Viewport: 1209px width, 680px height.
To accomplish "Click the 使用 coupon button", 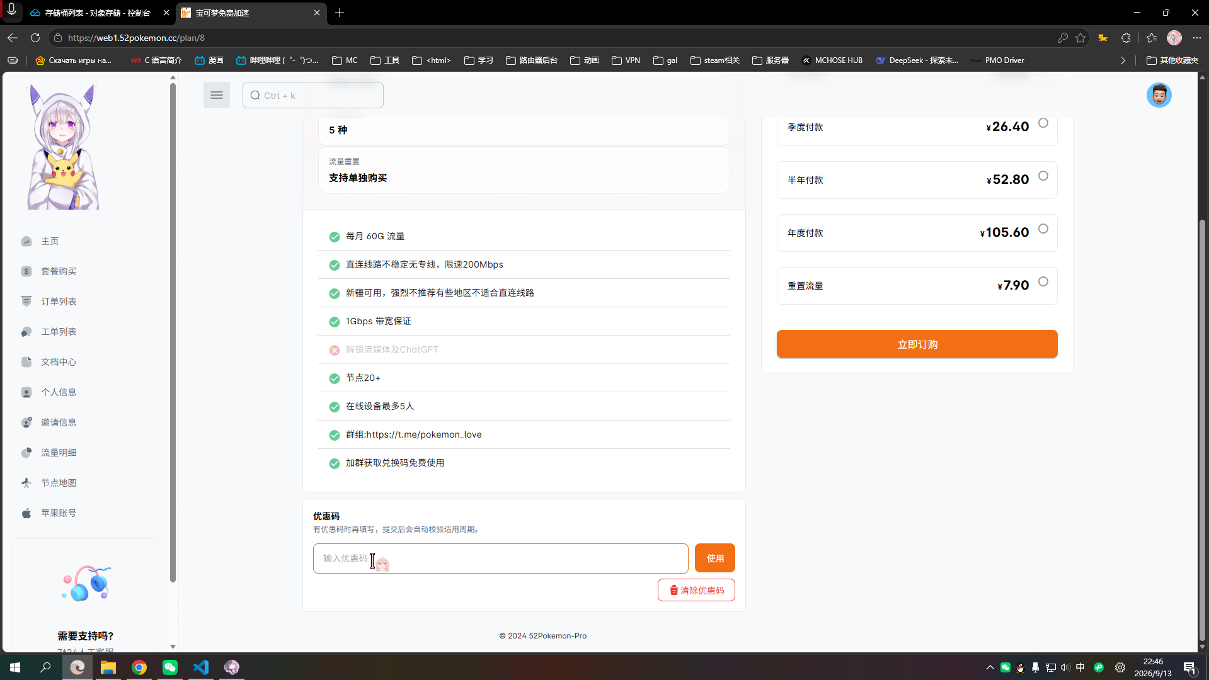I will [x=714, y=558].
